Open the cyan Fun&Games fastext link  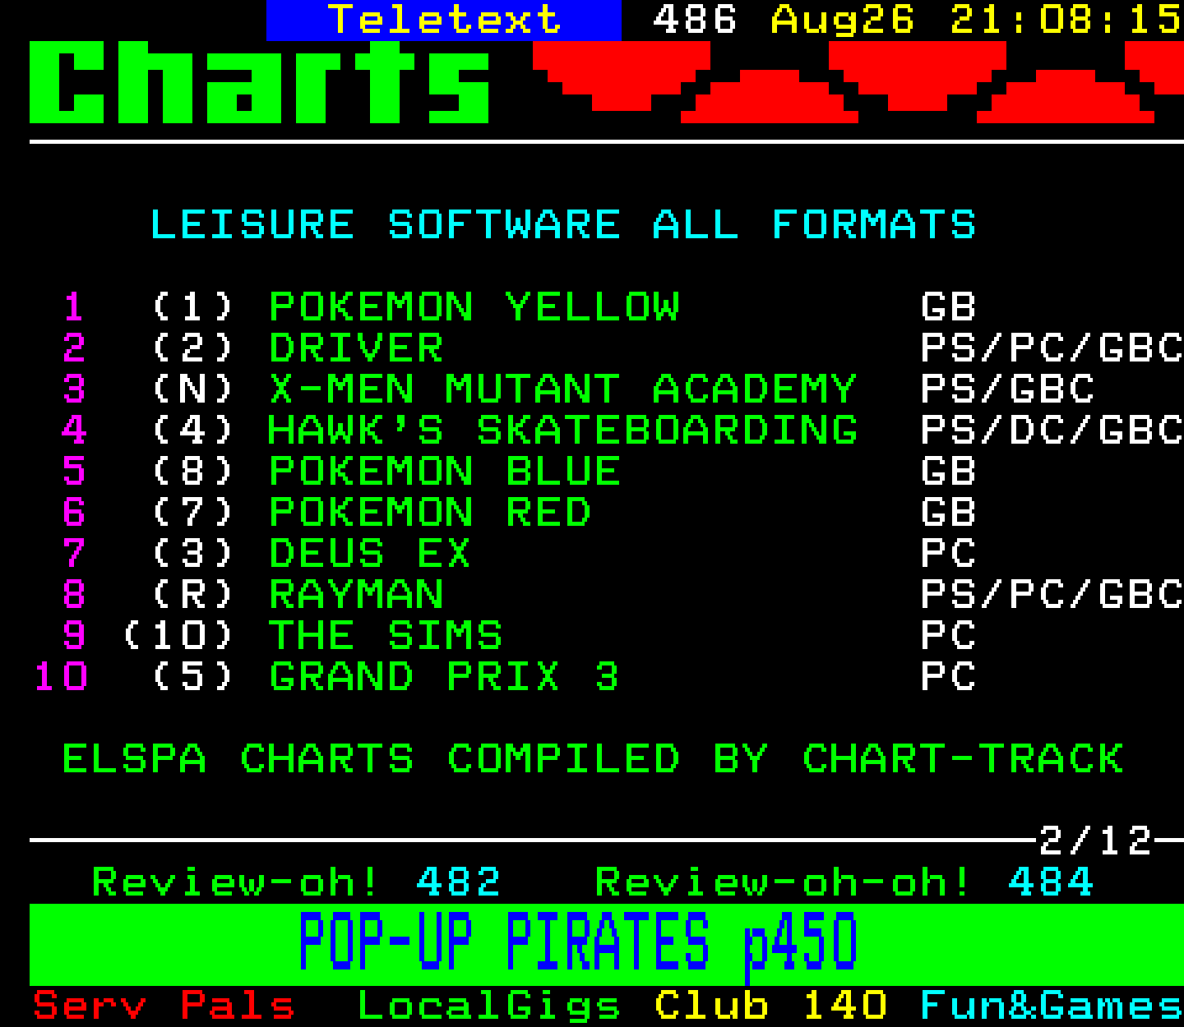(x=1052, y=1006)
